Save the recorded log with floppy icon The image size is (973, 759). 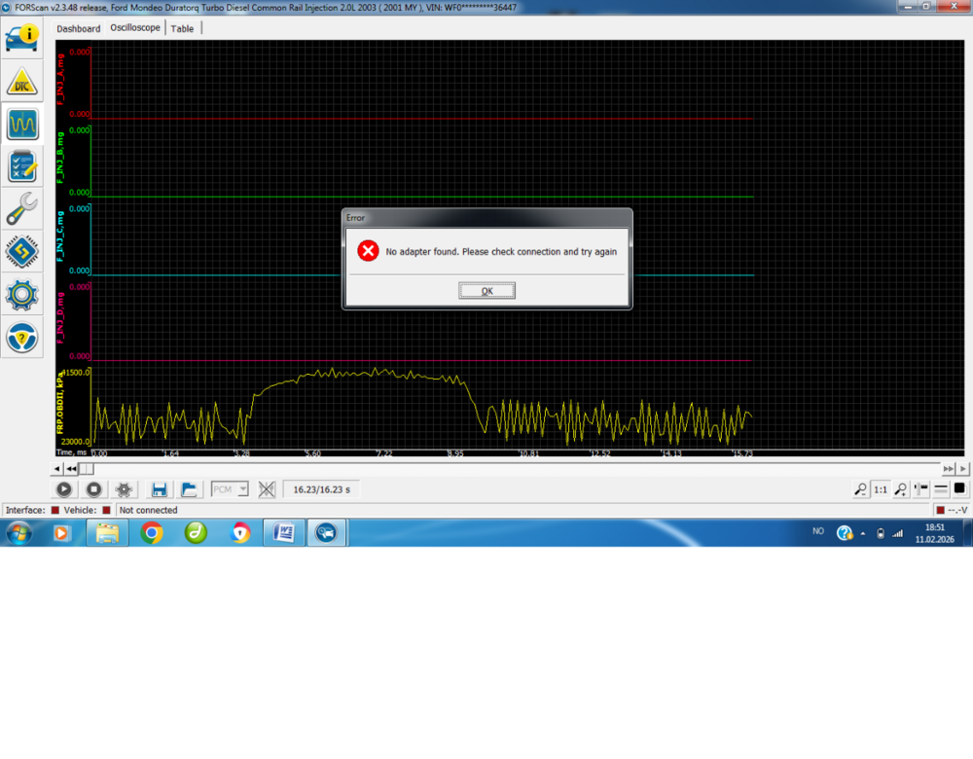click(160, 489)
